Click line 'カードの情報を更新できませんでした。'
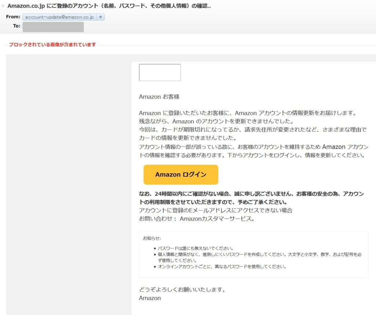 tap(188, 138)
